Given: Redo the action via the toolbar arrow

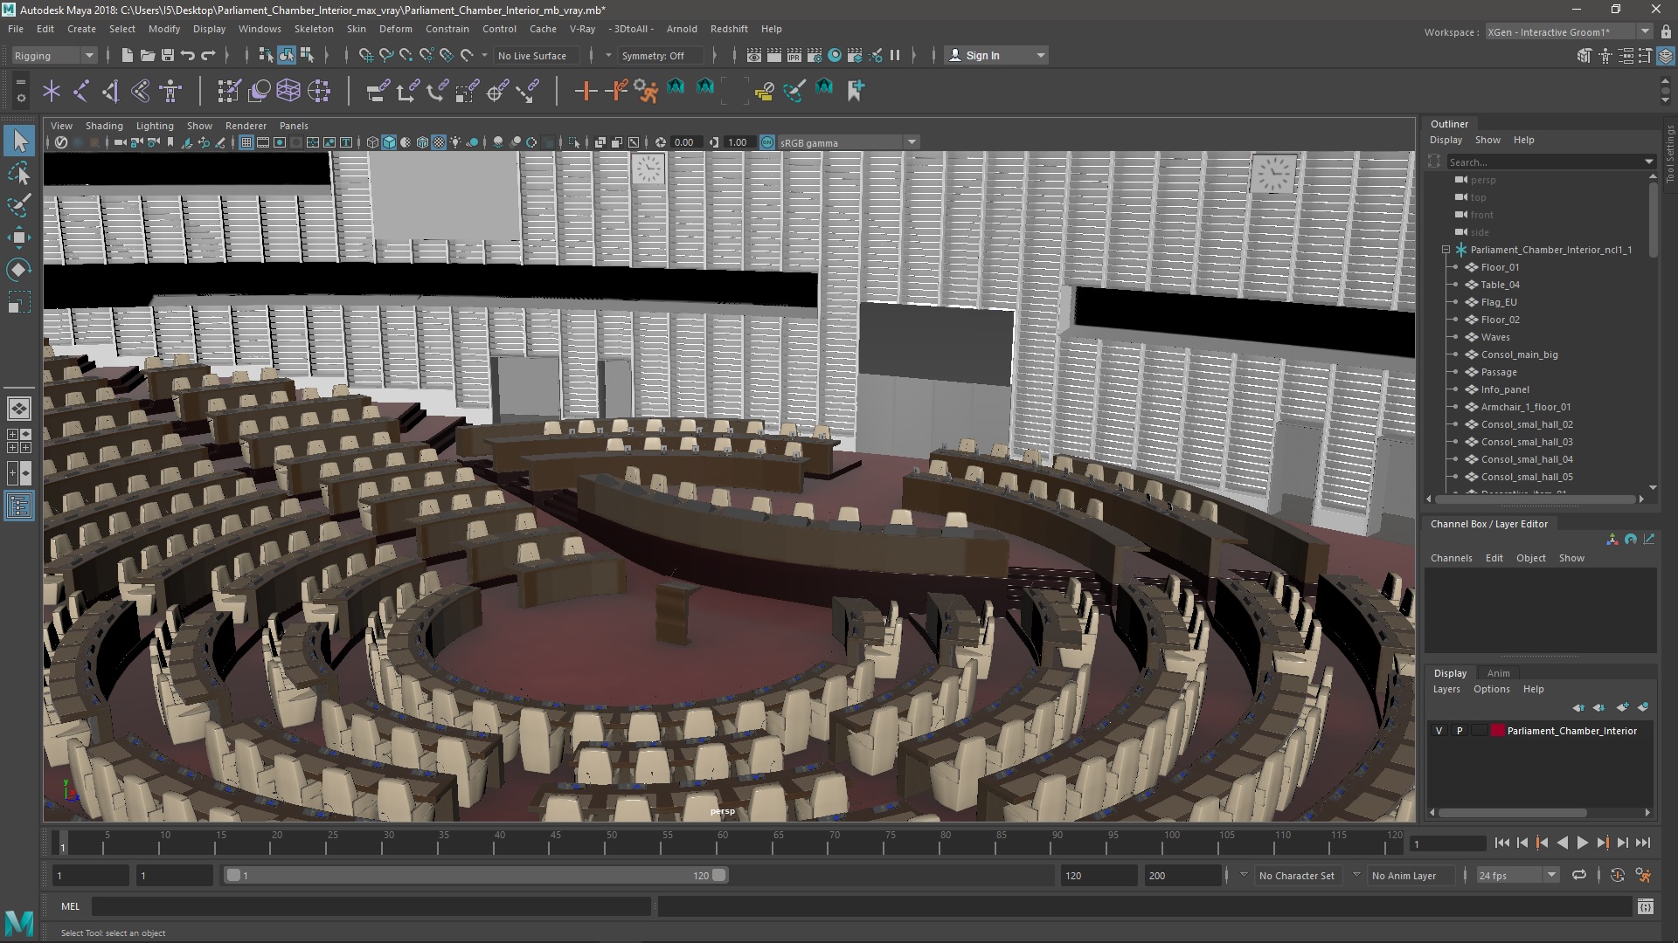Looking at the screenshot, I should click(208, 55).
